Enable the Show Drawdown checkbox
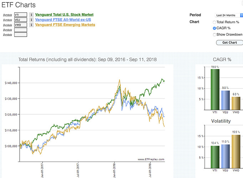The height and width of the screenshot is (178, 243). click(214, 35)
